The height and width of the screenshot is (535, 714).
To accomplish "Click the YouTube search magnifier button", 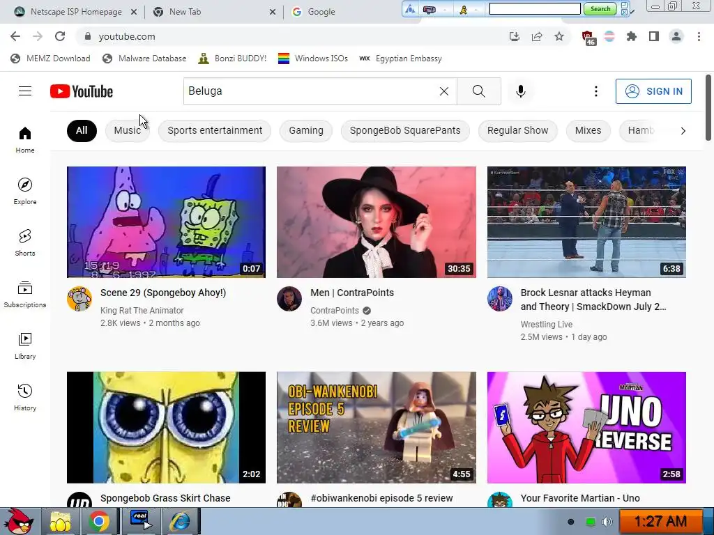I will [478, 91].
